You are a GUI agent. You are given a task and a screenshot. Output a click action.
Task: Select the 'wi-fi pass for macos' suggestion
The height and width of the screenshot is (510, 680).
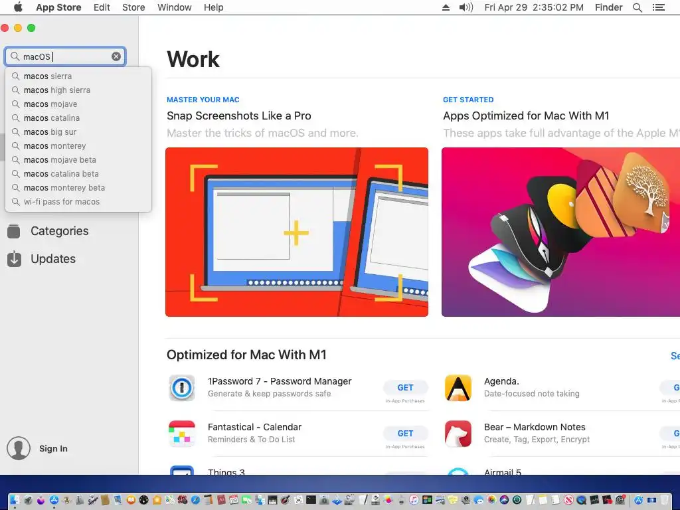[x=78, y=202]
